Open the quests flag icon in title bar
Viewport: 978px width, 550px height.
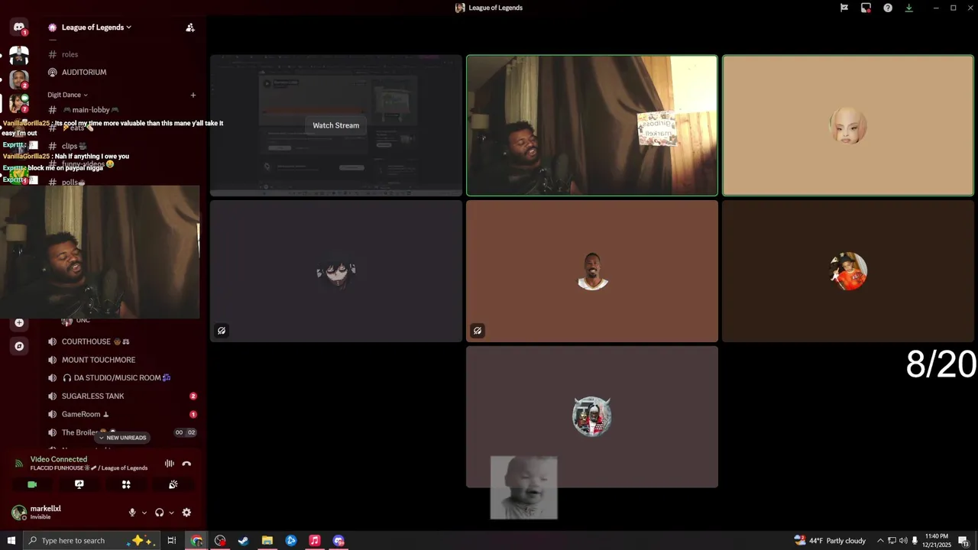(x=844, y=8)
